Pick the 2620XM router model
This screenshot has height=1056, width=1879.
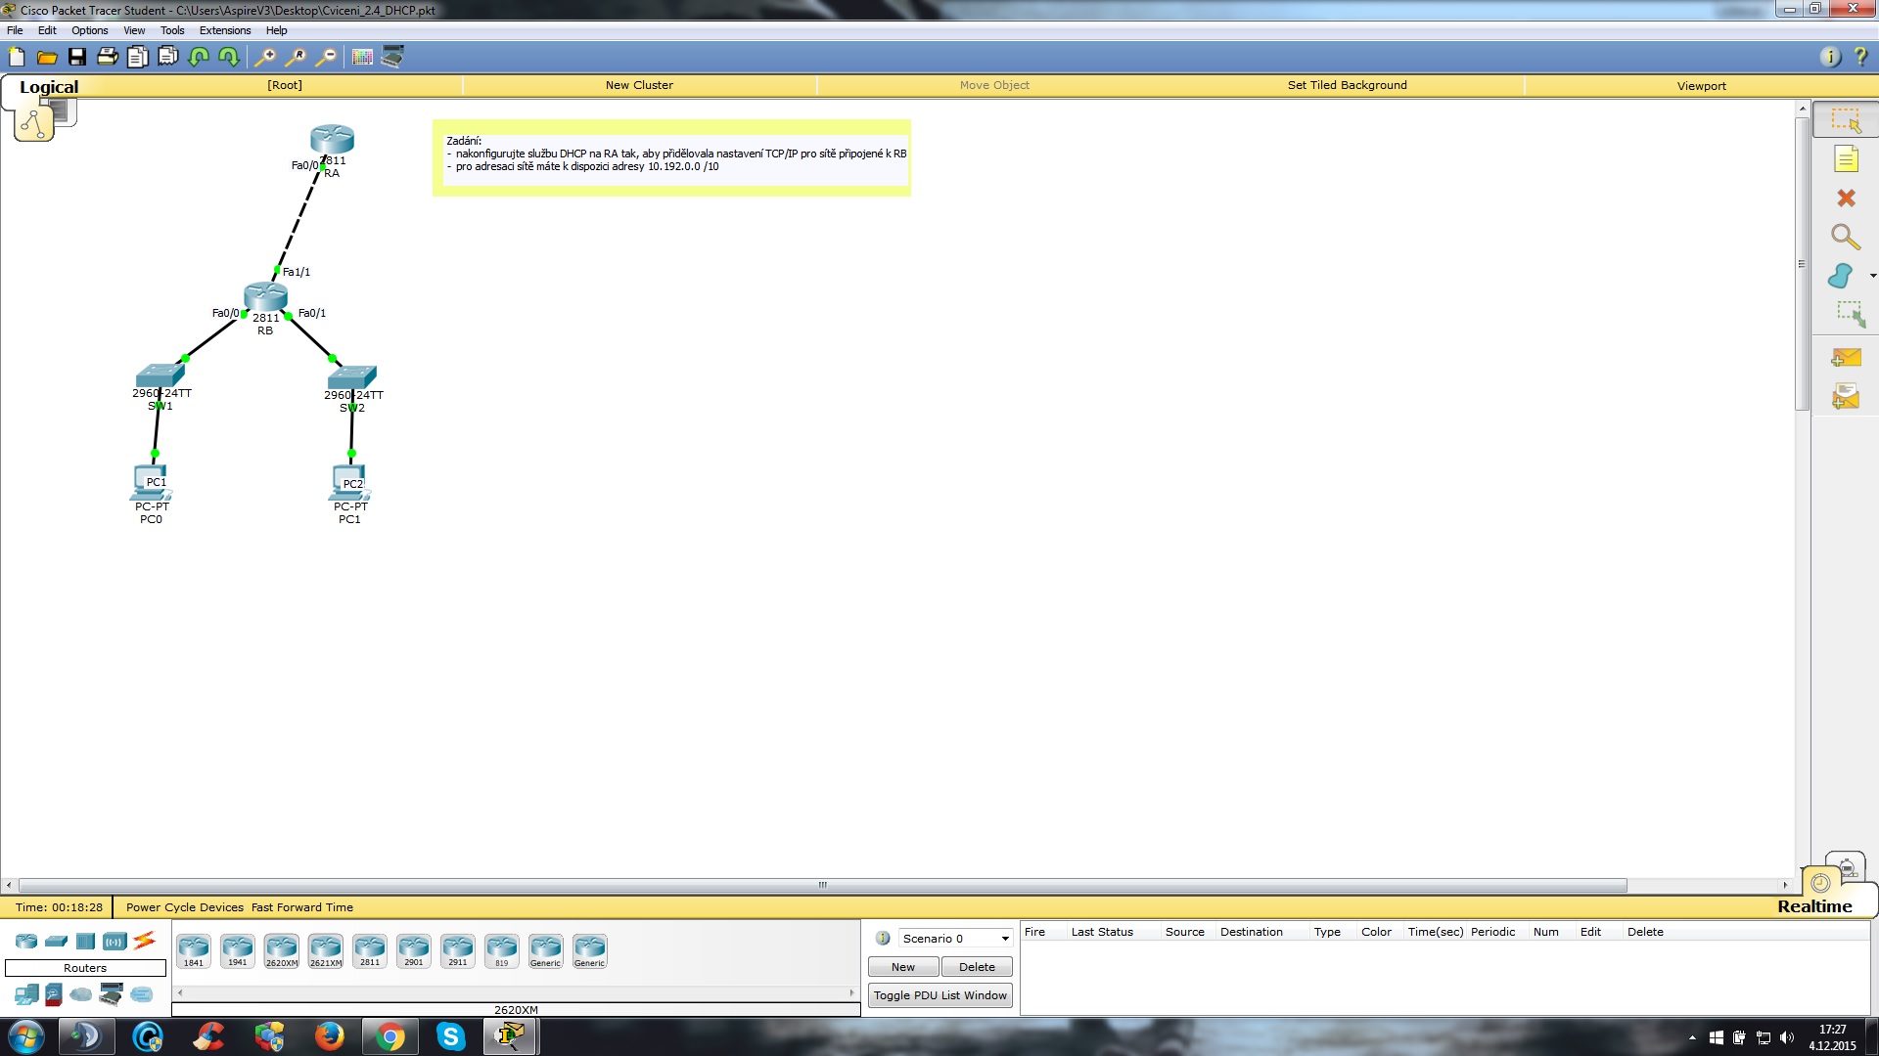pos(282,950)
